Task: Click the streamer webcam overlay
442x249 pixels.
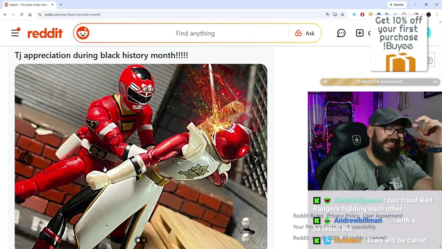Action: [375, 141]
